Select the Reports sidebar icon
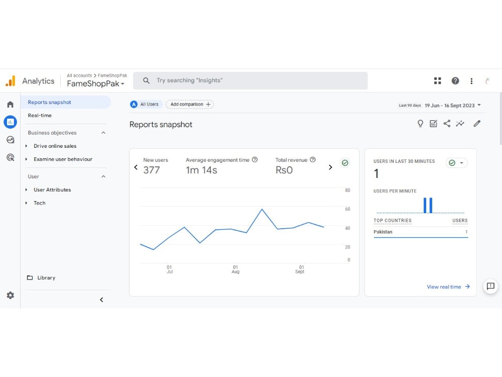 [10, 122]
